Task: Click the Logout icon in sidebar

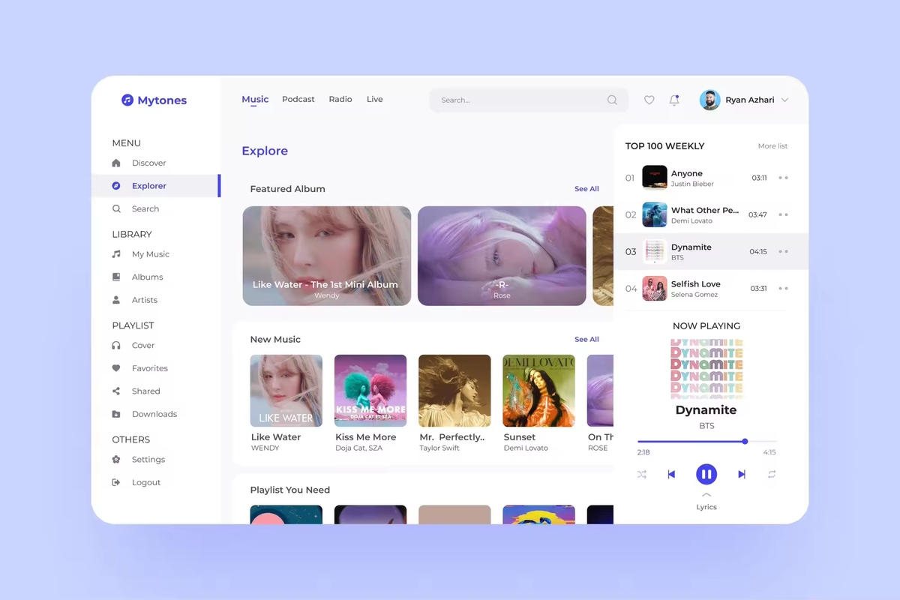Action: (116, 482)
